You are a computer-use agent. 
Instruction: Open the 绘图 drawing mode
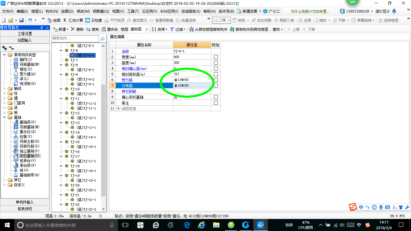click(54, 20)
